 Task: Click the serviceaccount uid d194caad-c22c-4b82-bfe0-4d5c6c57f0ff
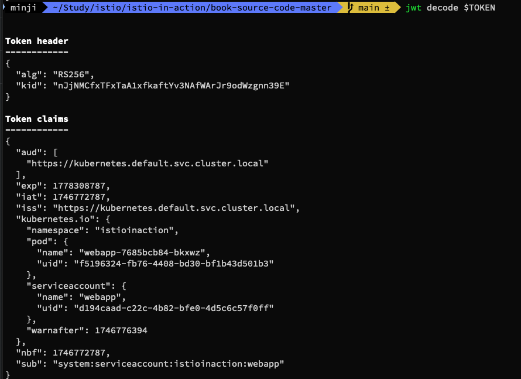[x=173, y=308]
